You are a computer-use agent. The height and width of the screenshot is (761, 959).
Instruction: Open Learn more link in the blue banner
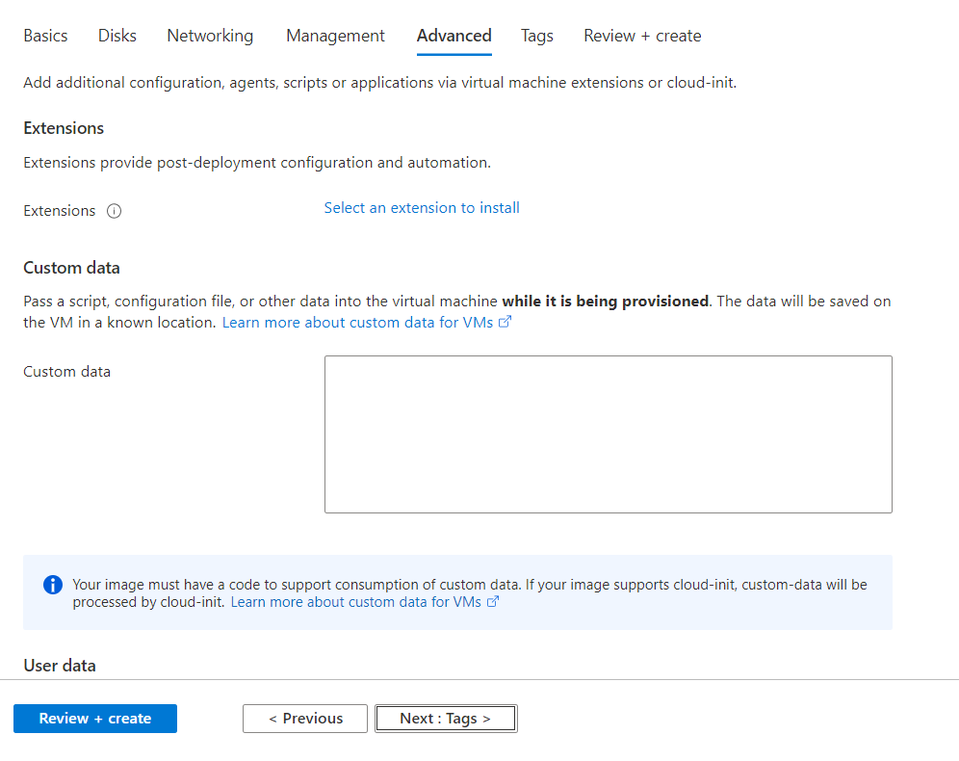pyautogui.click(x=355, y=602)
